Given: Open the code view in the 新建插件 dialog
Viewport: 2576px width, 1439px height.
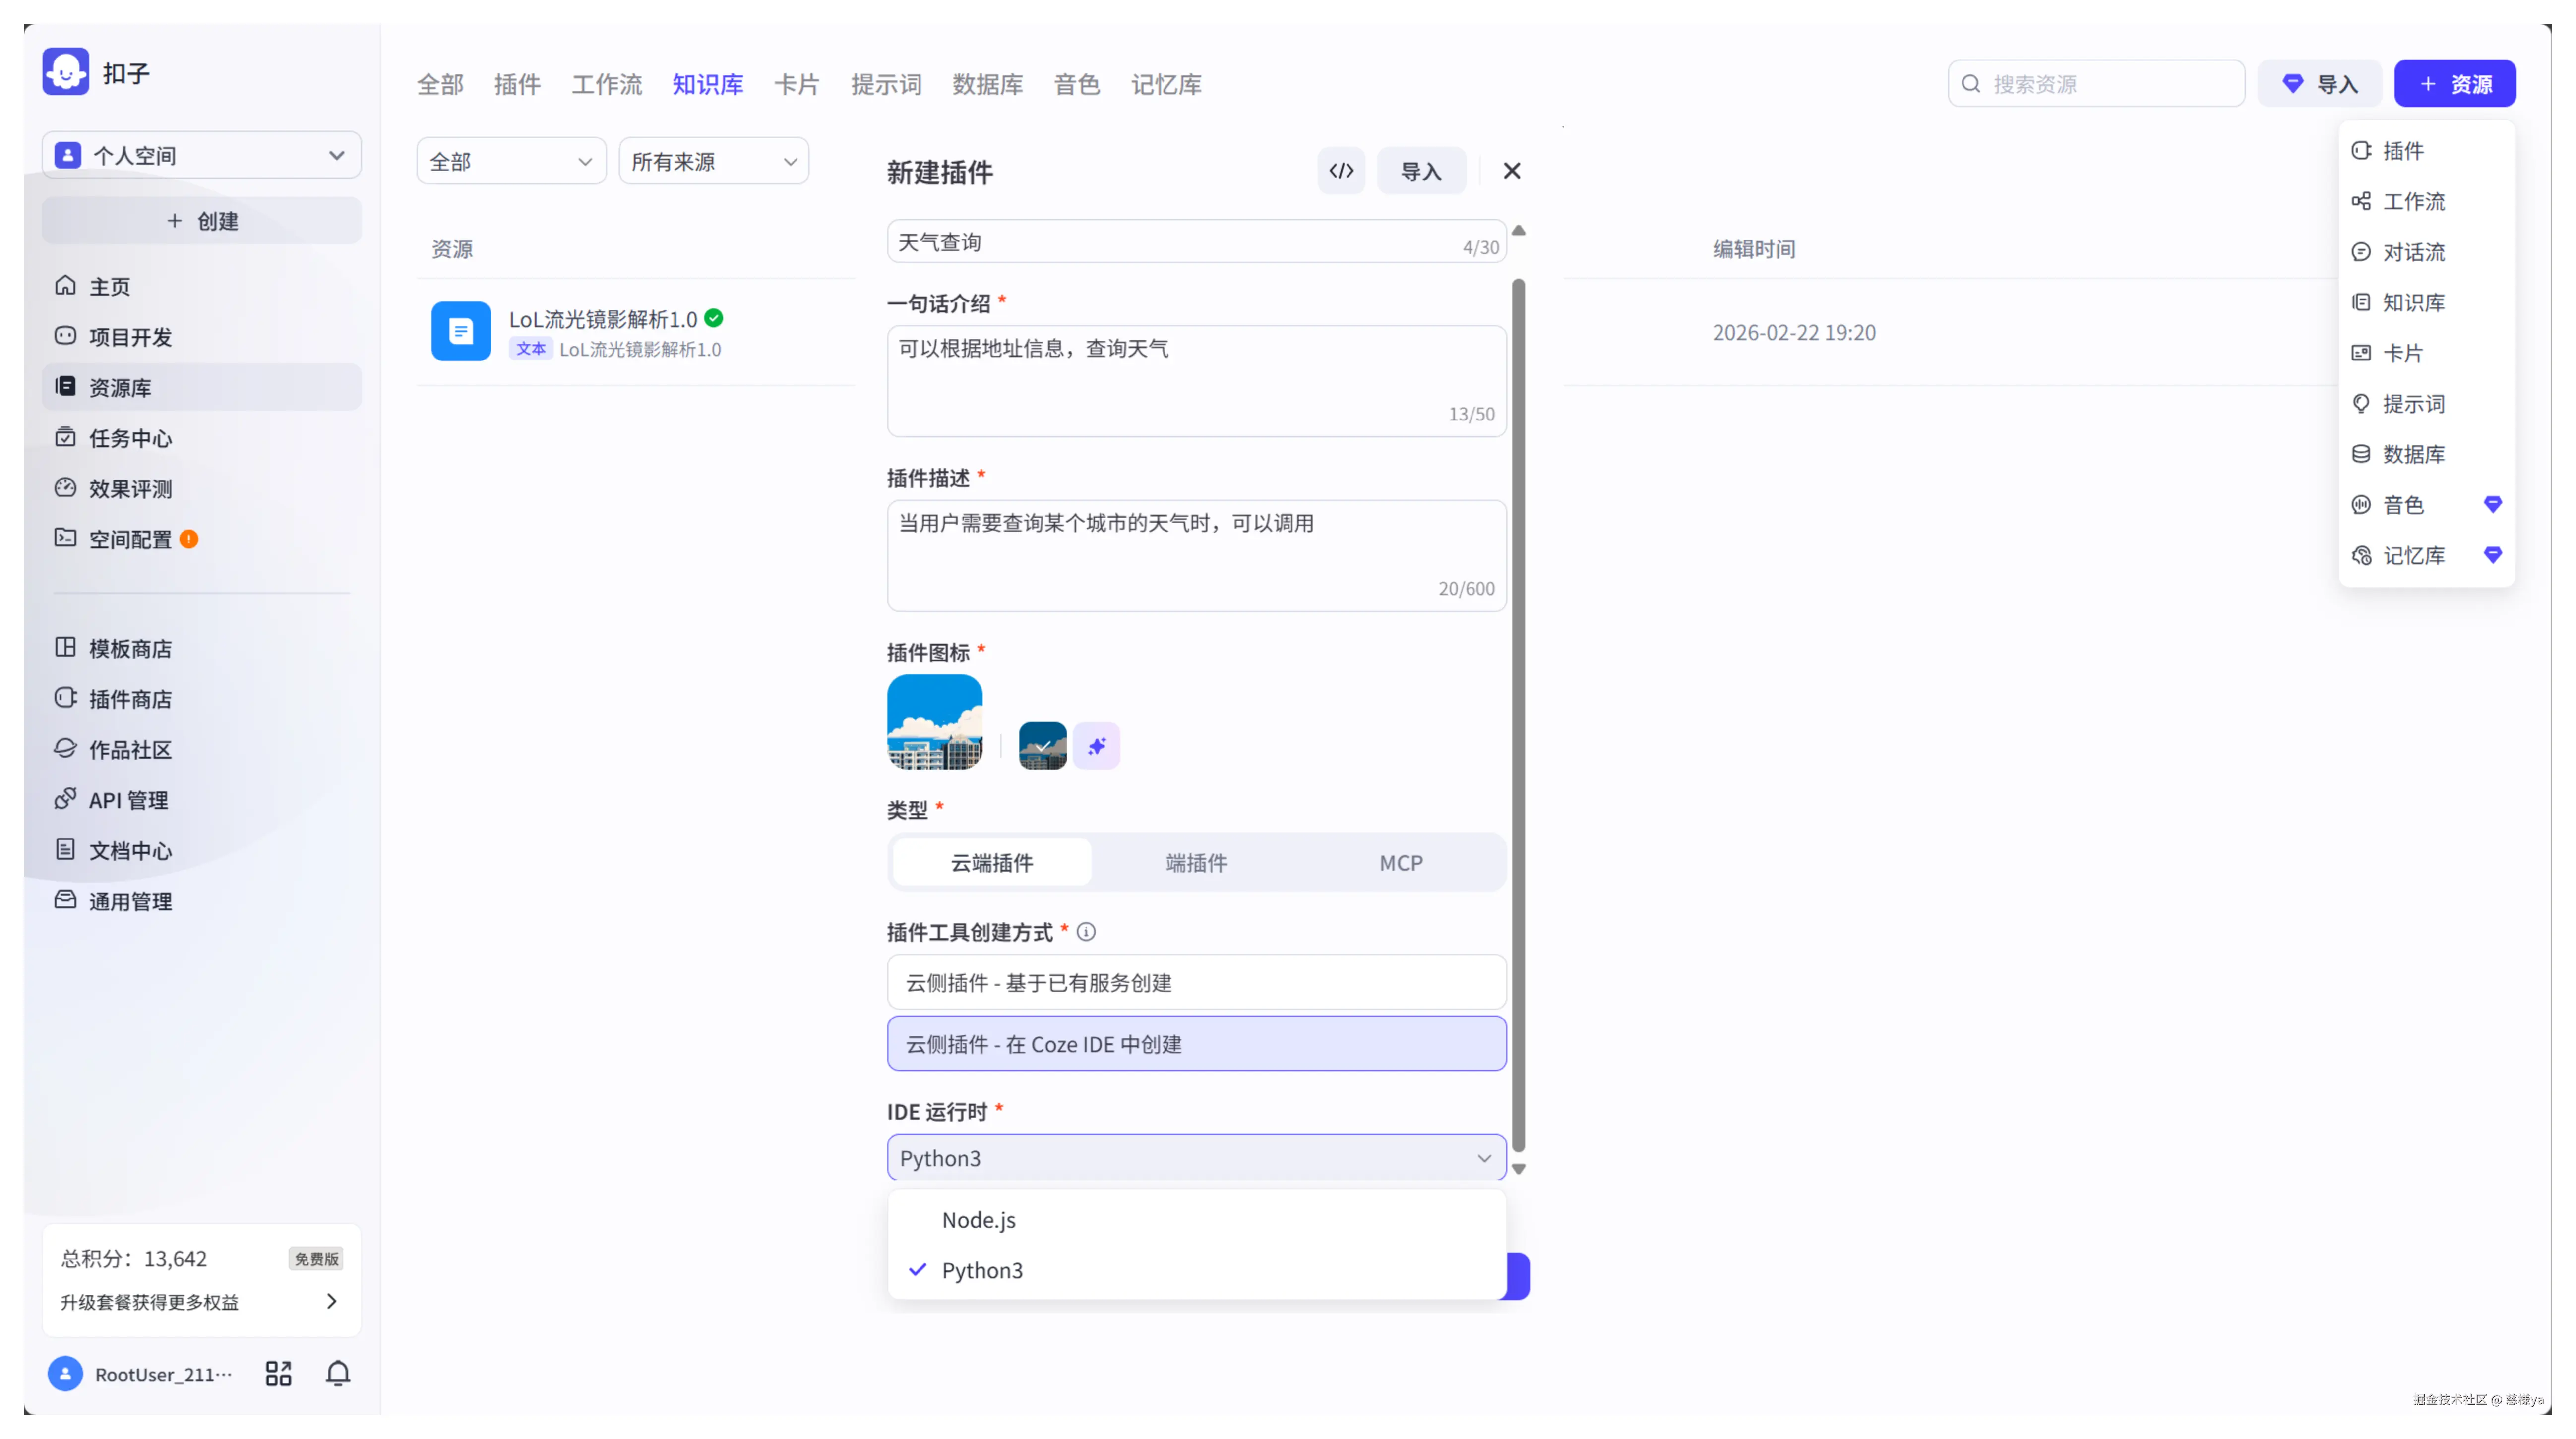Looking at the screenshot, I should point(1341,170).
